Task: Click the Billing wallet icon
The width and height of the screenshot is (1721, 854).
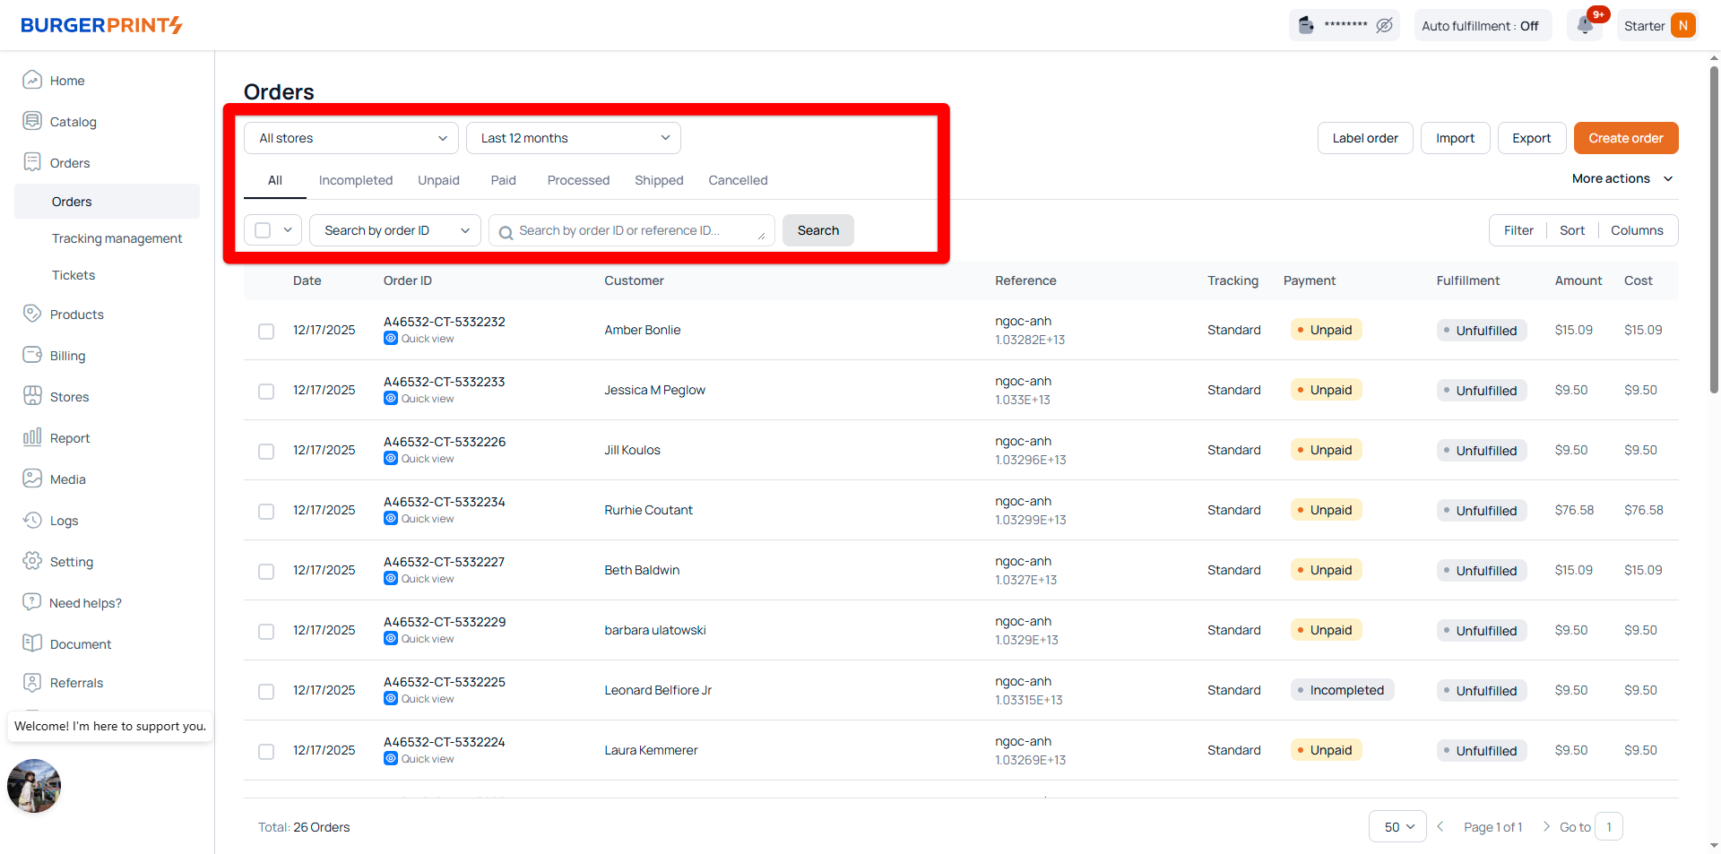Action: click(x=32, y=355)
